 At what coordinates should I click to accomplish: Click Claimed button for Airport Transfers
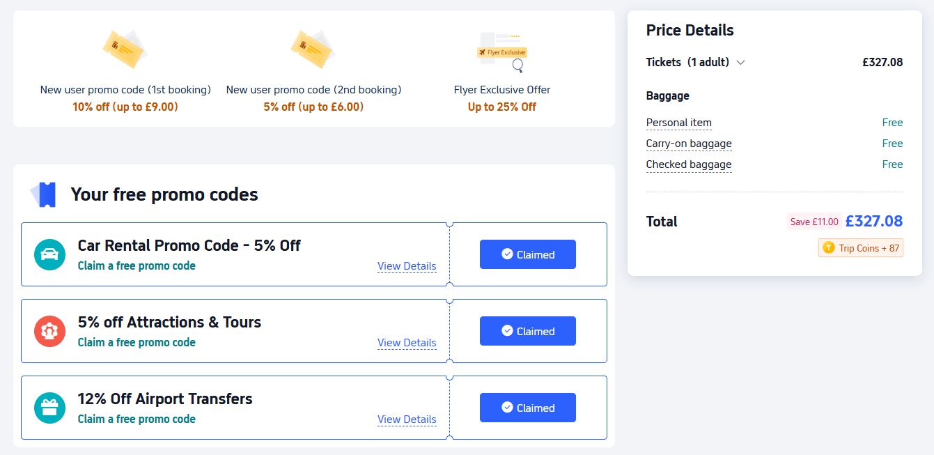tap(527, 408)
